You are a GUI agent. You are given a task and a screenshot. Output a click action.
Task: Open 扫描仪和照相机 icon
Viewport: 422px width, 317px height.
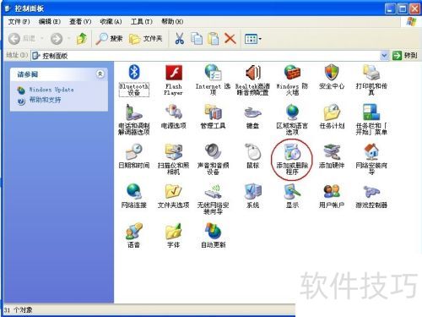[174, 159]
